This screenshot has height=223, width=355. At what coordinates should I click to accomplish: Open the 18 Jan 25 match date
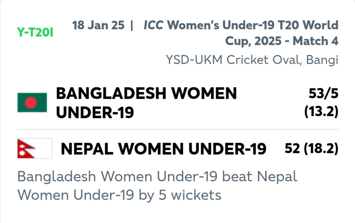(98, 25)
